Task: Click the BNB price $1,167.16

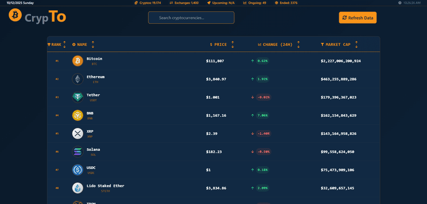Action: (x=216, y=115)
